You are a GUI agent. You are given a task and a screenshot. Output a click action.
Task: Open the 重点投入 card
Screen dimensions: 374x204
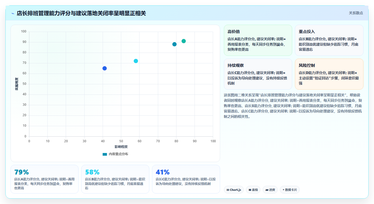tap(329, 40)
